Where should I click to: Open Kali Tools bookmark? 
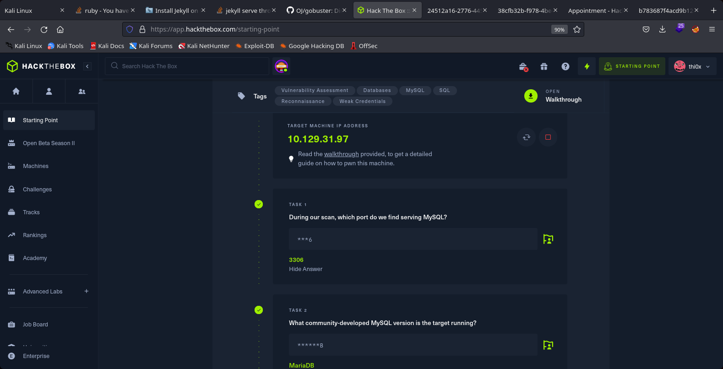(65, 46)
